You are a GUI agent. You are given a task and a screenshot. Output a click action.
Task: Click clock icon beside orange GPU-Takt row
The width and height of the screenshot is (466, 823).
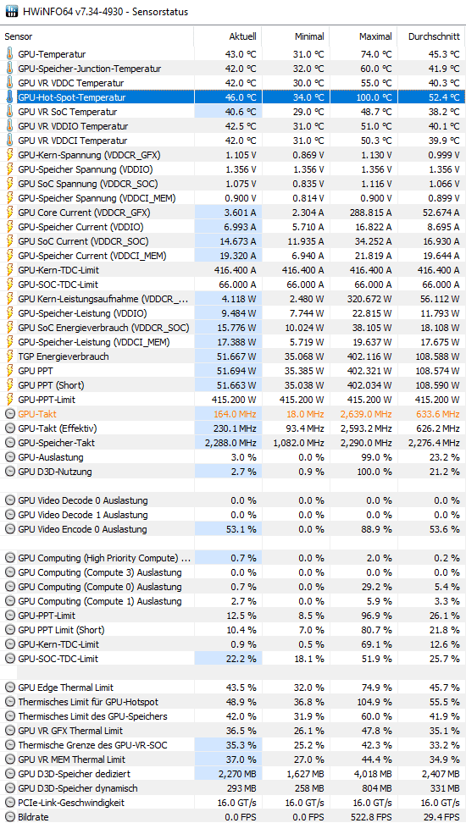point(9,413)
